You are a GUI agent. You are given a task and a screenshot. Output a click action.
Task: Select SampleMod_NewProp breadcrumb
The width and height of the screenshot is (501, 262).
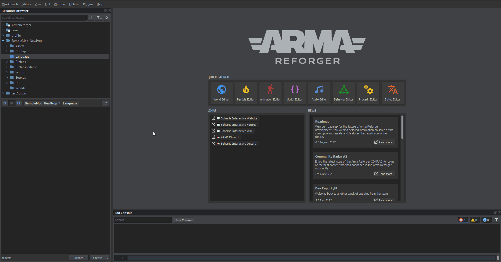click(x=41, y=103)
